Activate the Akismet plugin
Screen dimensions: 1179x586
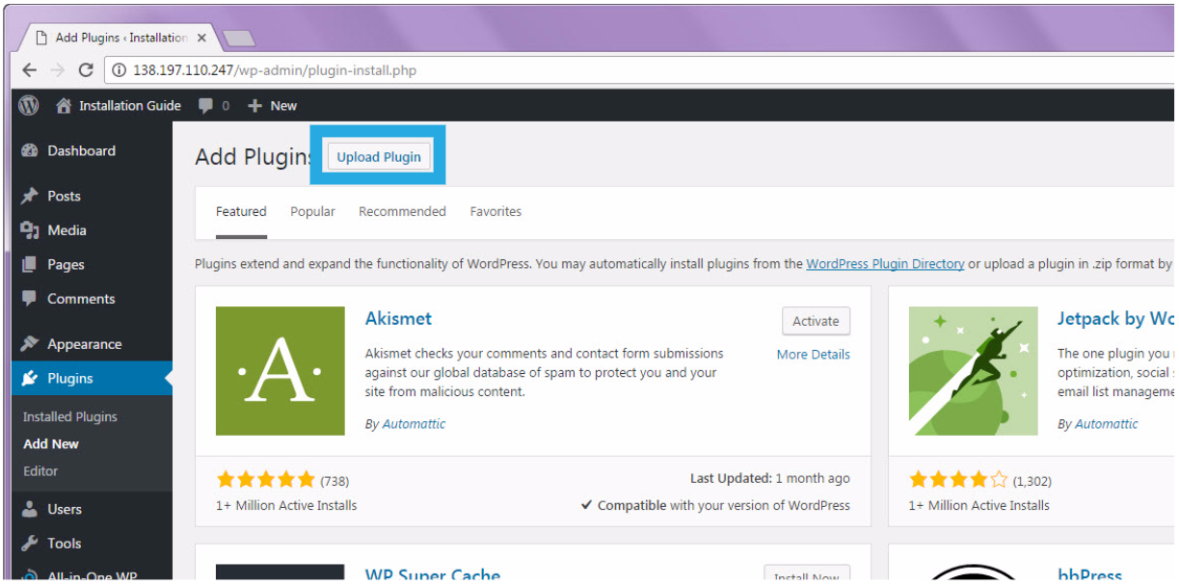pyautogui.click(x=816, y=322)
